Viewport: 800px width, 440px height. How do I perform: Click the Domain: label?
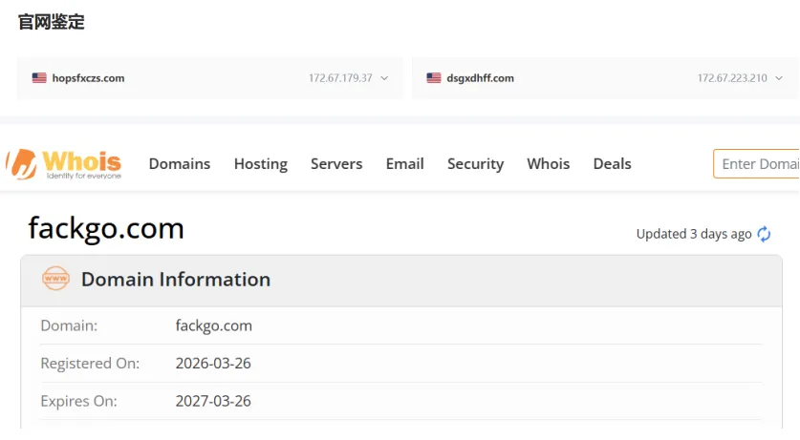(69, 325)
